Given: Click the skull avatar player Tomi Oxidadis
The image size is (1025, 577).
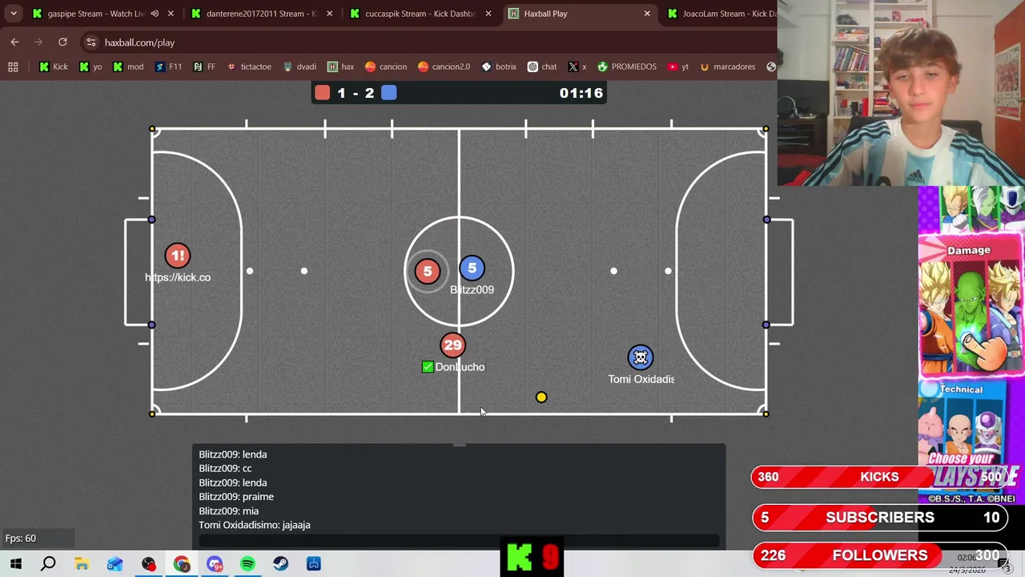Looking at the screenshot, I should pos(640,358).
